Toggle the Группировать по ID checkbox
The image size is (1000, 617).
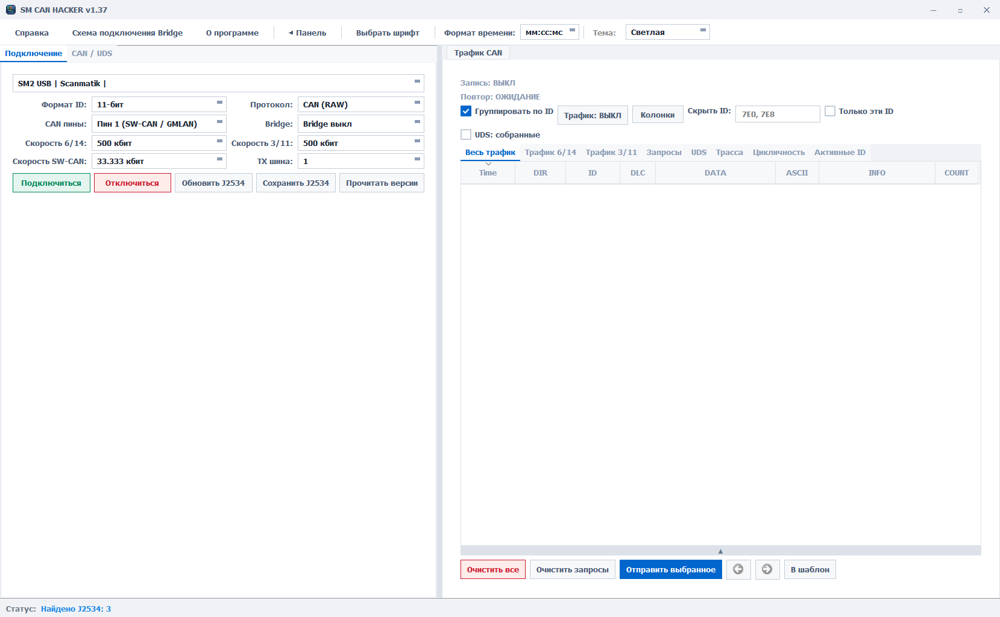click(466, 111)
